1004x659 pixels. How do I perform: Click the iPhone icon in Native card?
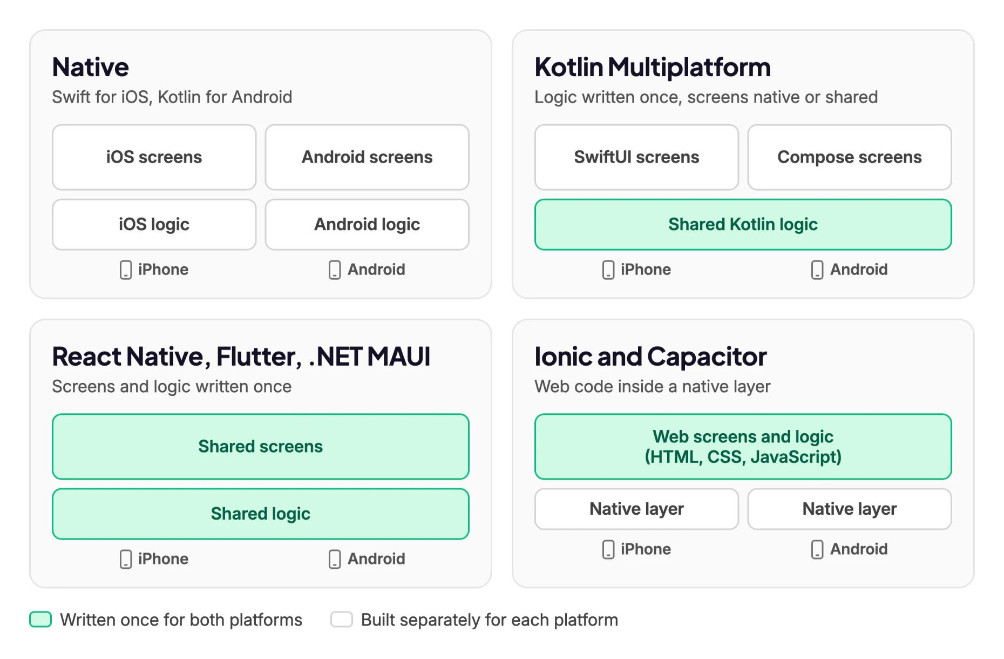pyautogui.click(x=126, y=270)
